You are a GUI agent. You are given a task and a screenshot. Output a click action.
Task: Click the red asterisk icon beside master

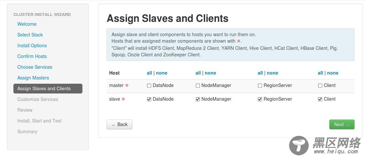127,85
